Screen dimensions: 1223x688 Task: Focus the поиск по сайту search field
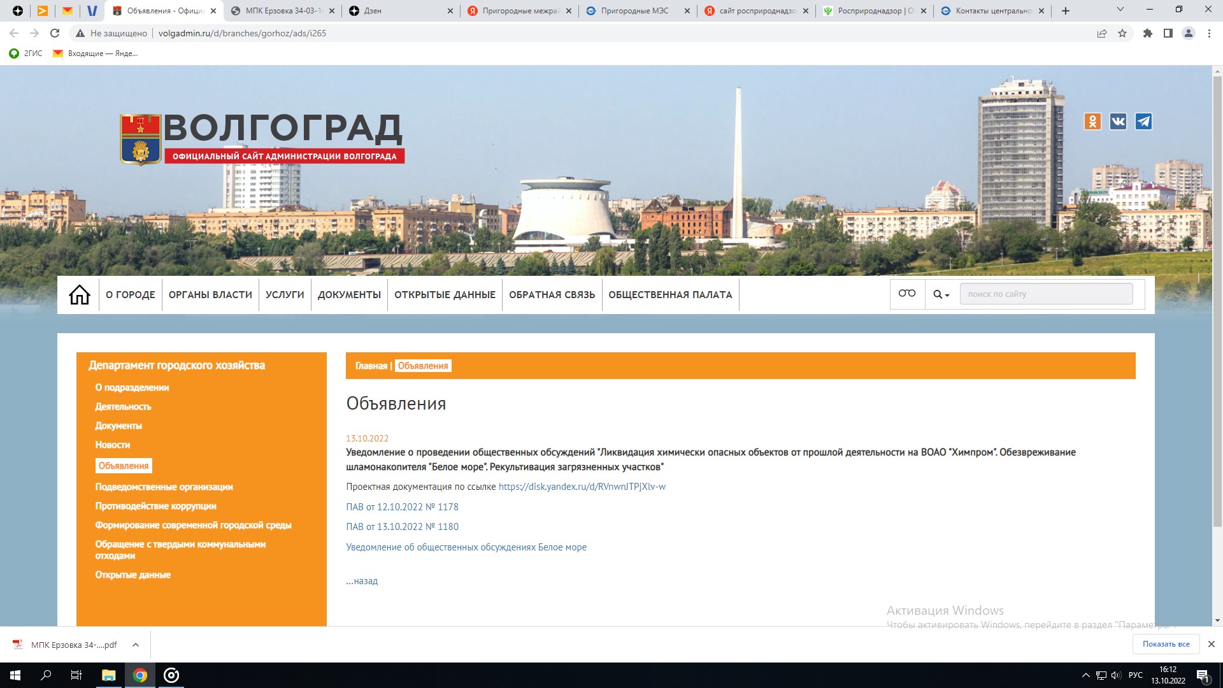click(1046, 294)
